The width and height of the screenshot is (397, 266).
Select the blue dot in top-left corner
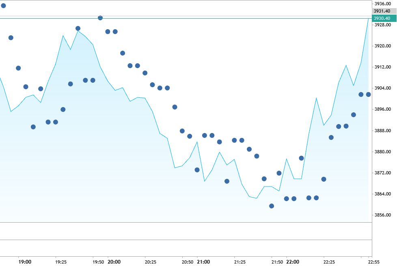(x=3, y=6)
